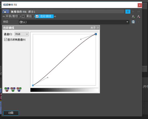Click the first RGB channel swap icon
The height and width of the screenshot is (119, 148).
pyautogui.click(x=7, y=89)
